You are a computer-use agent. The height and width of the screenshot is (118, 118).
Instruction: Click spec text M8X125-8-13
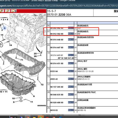click(x=83, y=79)
